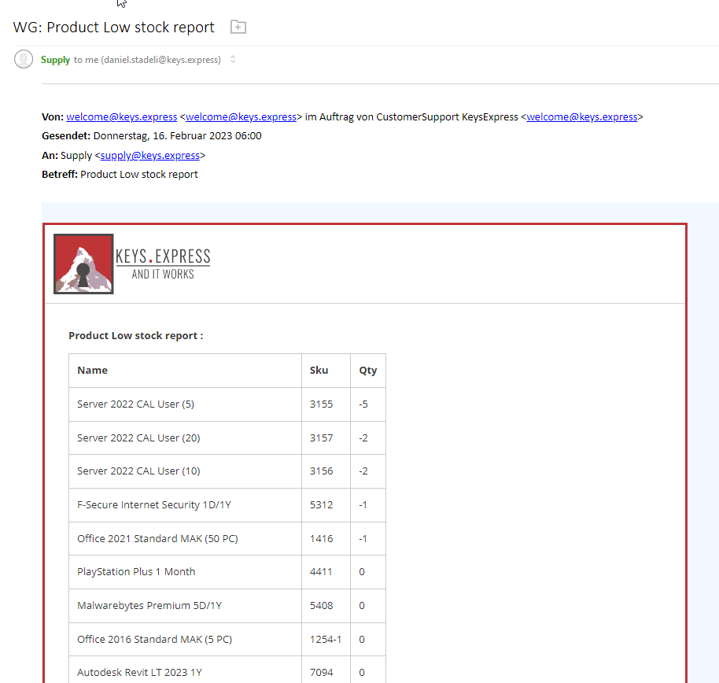
Task: Open the first welcome@keys.express link after Von
Action: (121, 117)
